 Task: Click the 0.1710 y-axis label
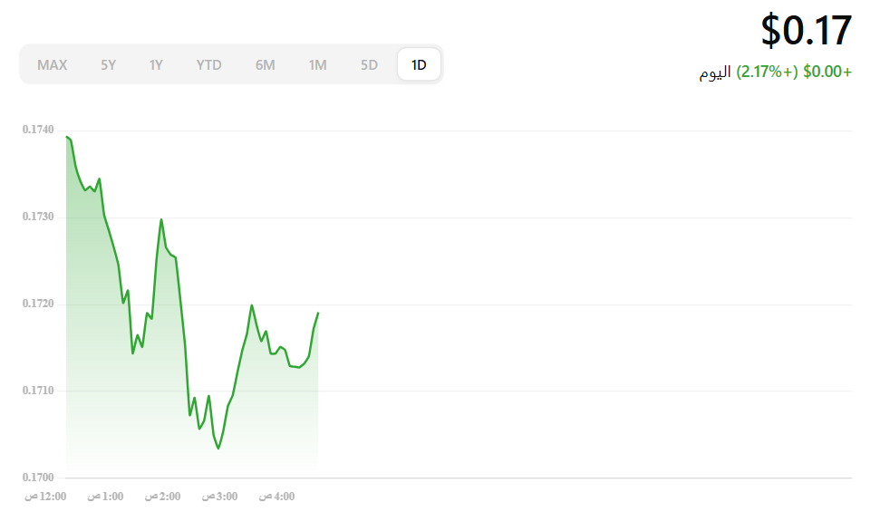coord(38,391)
